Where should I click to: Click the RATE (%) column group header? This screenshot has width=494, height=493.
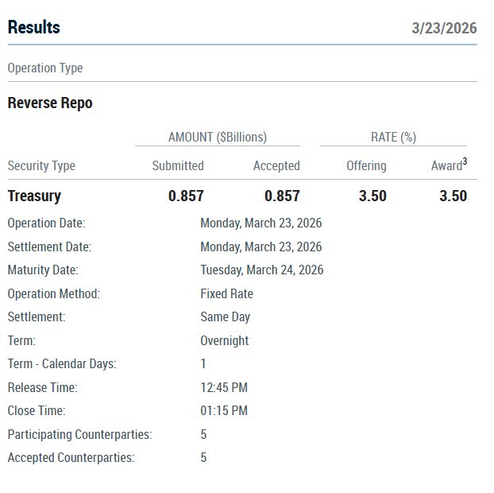coord(393,138)
